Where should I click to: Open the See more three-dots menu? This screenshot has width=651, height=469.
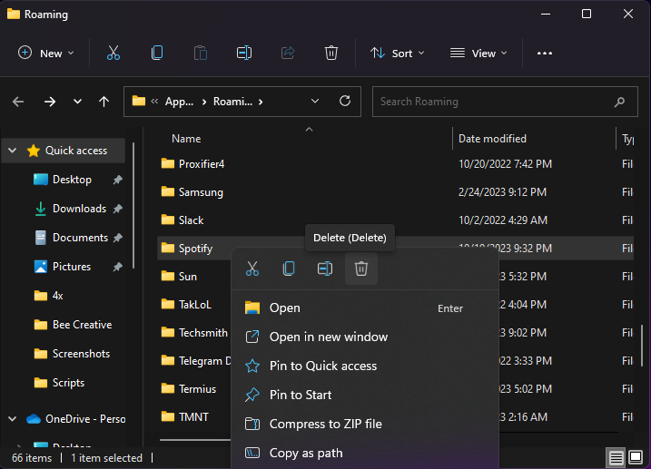point(544,54)
